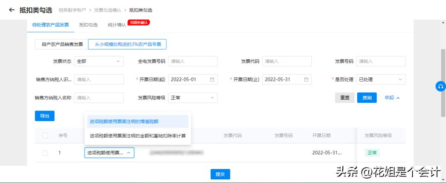Open the 是否处理 dropdown

(381, 80)
